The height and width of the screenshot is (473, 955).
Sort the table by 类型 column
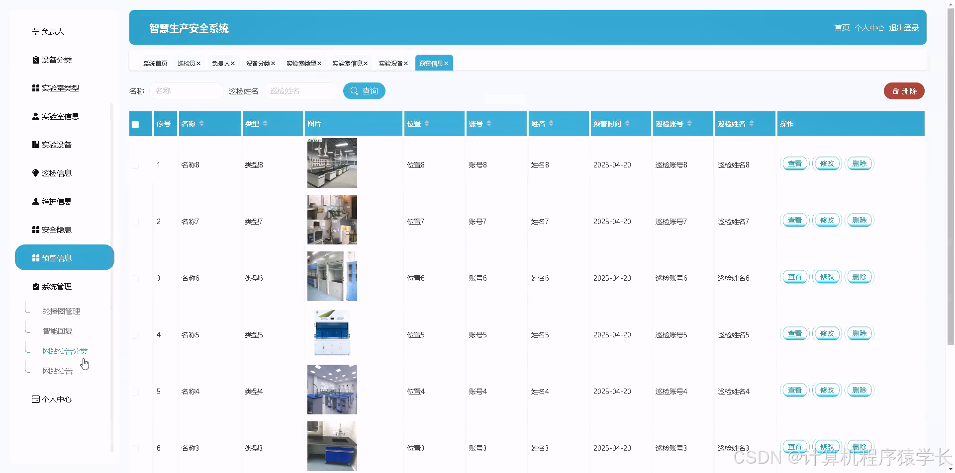(265, 124)
